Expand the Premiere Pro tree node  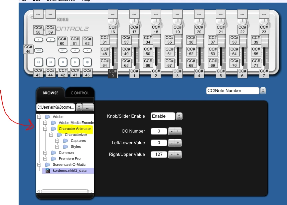tap(45, 158)
